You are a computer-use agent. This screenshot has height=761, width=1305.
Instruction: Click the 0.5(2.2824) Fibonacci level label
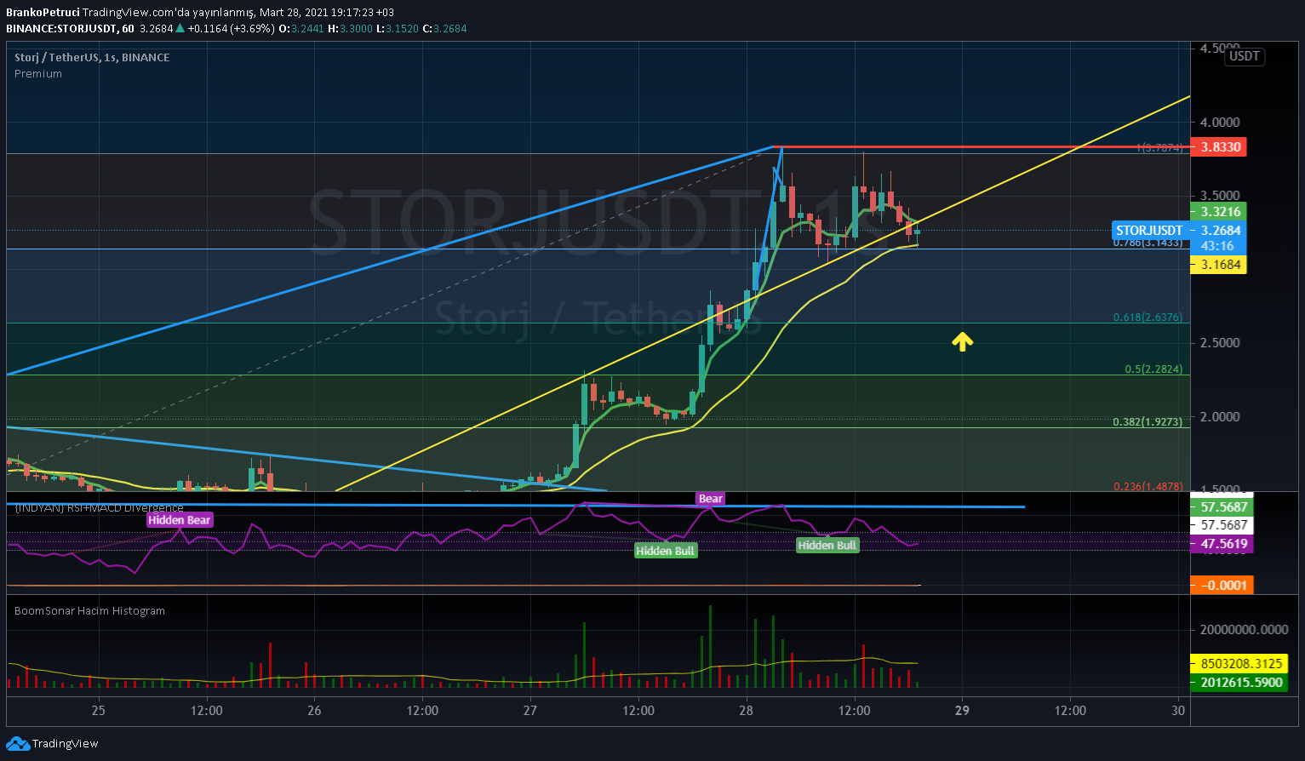coord(1153,369)
